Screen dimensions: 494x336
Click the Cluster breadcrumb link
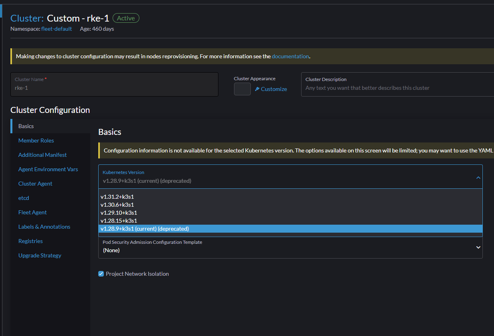27,18
